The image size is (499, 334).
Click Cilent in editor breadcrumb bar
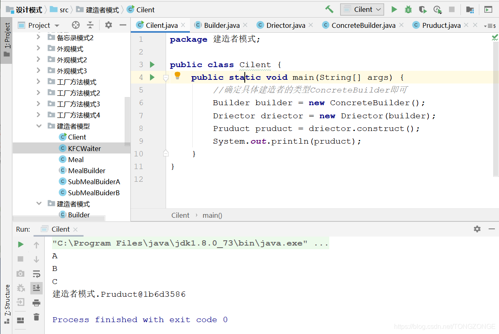tap(180, 215)
